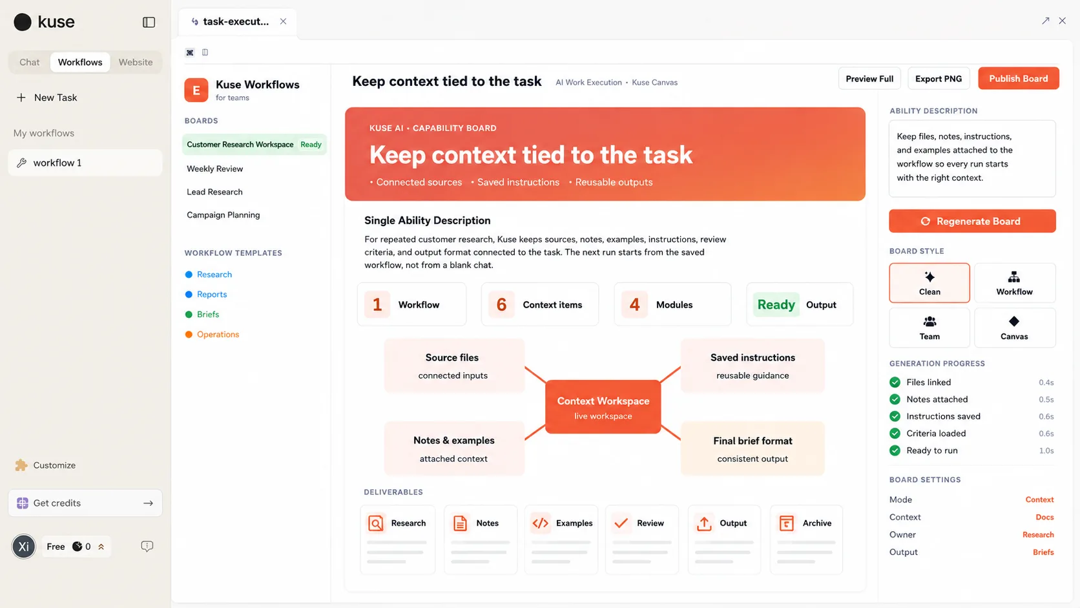Click the Ready Output stat card
Screen dimensions: 1080x608
coord(800,304)
